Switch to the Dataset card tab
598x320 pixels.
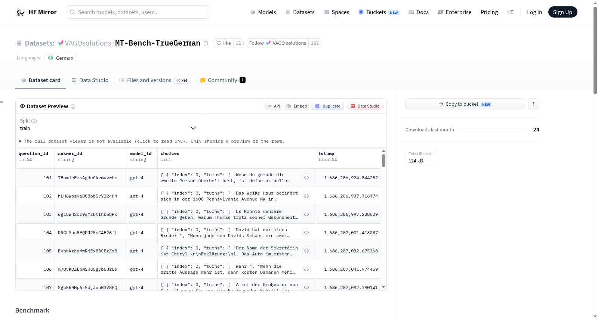coord(40,80)
